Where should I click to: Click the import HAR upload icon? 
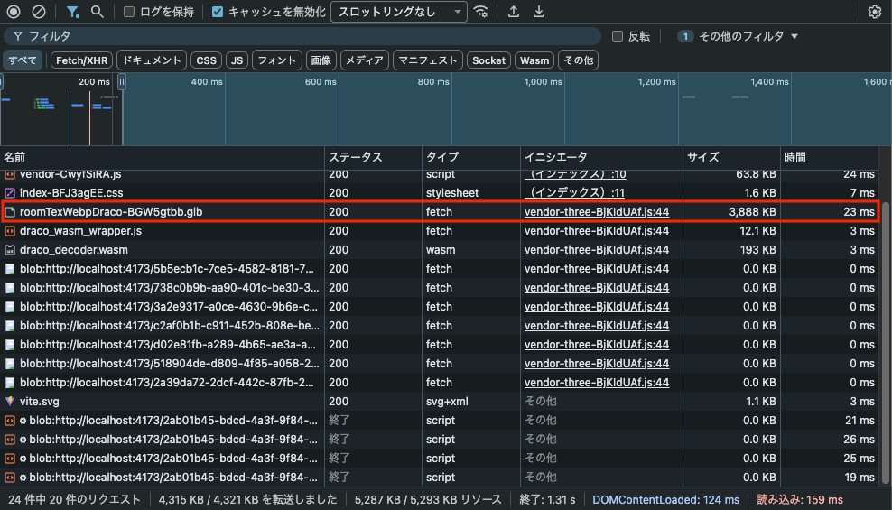[514, 12]
